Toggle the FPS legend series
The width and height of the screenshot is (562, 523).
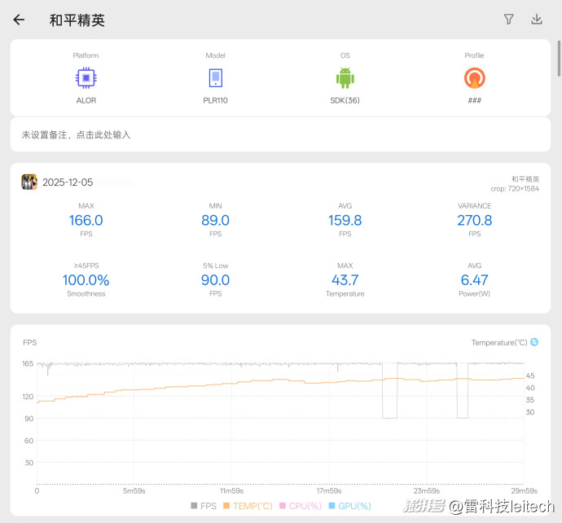[204, 506]
